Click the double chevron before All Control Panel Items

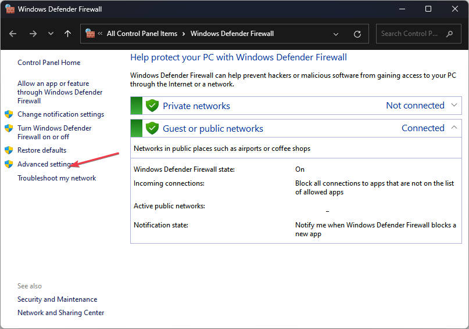(100, 34)
